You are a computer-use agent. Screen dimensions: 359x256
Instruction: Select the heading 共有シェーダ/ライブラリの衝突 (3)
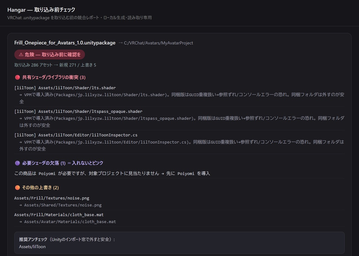[x=54, y=77]
